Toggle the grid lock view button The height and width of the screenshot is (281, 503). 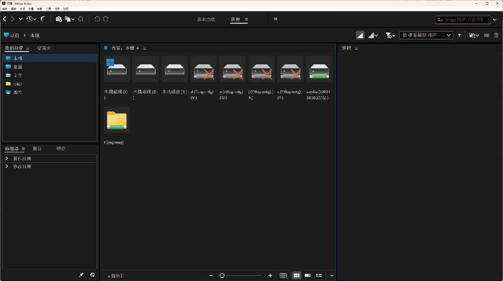click(x=283, y=275)
